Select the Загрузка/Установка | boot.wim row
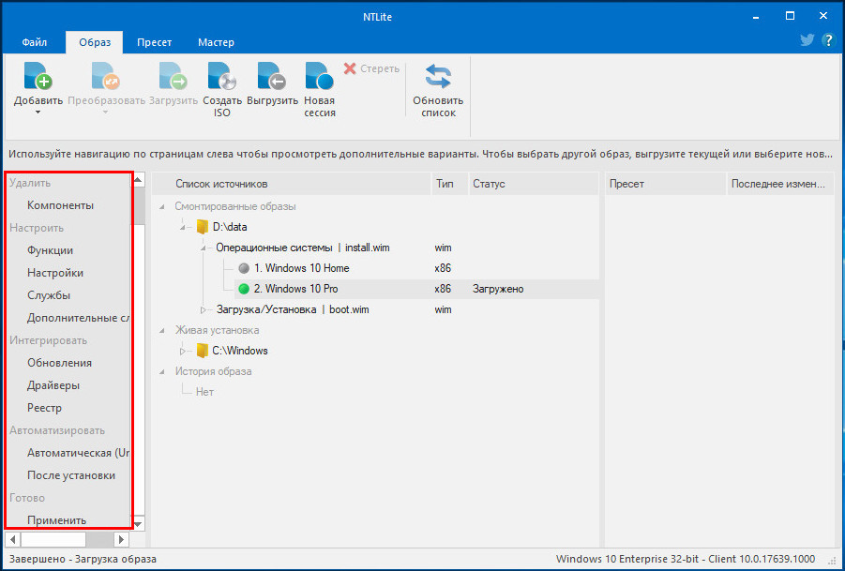 [x=293, y=309]
